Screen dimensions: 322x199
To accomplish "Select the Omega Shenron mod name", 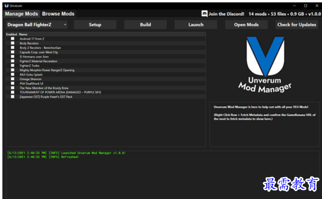I will click(30, 79).
